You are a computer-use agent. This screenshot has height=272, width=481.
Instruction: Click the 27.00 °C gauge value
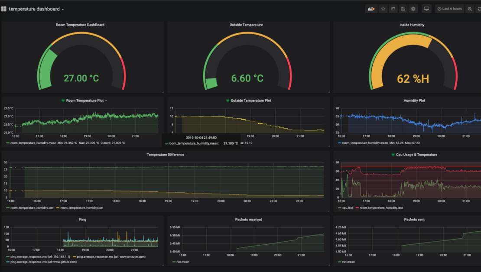point(81,78)
